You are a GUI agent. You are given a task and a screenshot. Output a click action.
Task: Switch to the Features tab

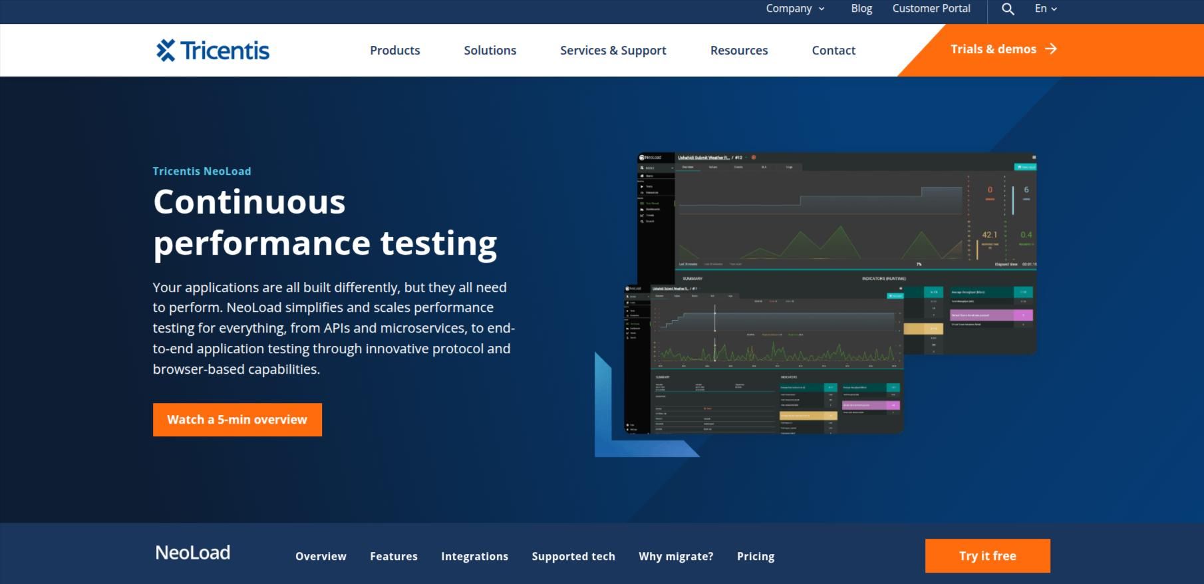[394, 556]
